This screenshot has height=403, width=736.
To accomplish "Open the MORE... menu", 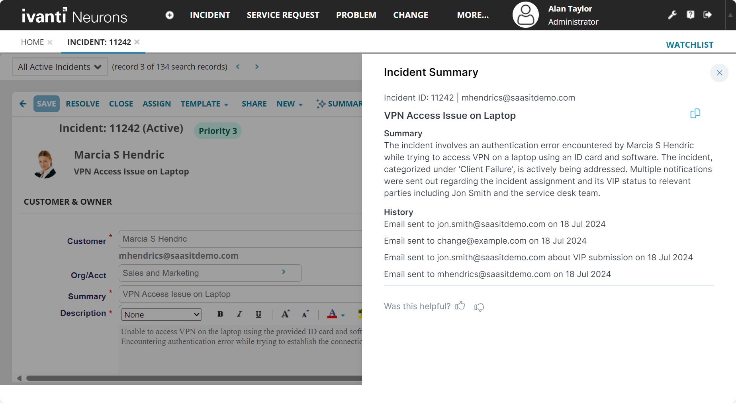I will (x=473, y=15).
